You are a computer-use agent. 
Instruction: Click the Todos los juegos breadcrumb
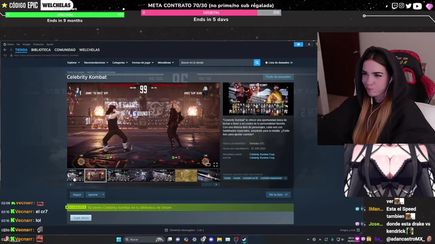pos(75,72)
